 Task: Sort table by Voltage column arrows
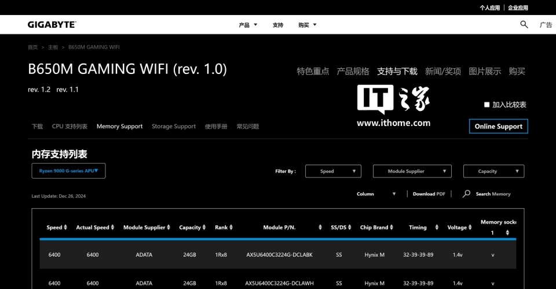pos(470,228)
